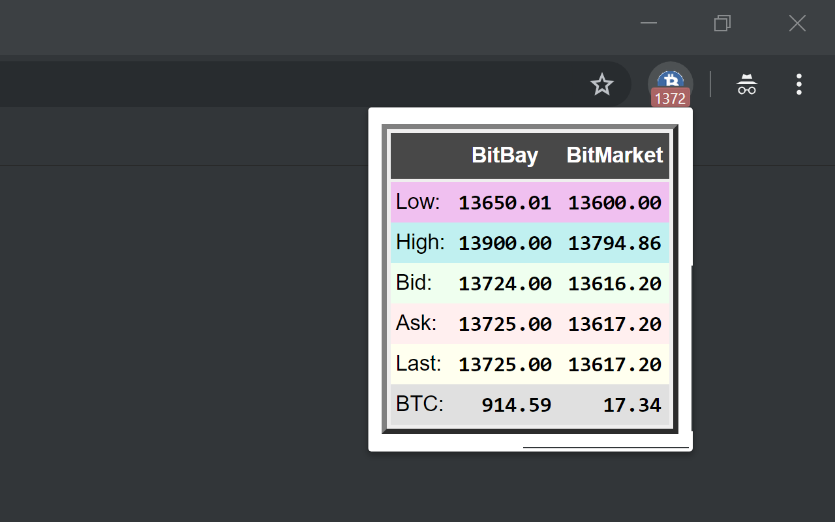The width and height of the screenshot is (835, 522).
Task: Restore down the browser window
Action: point(722,23)
